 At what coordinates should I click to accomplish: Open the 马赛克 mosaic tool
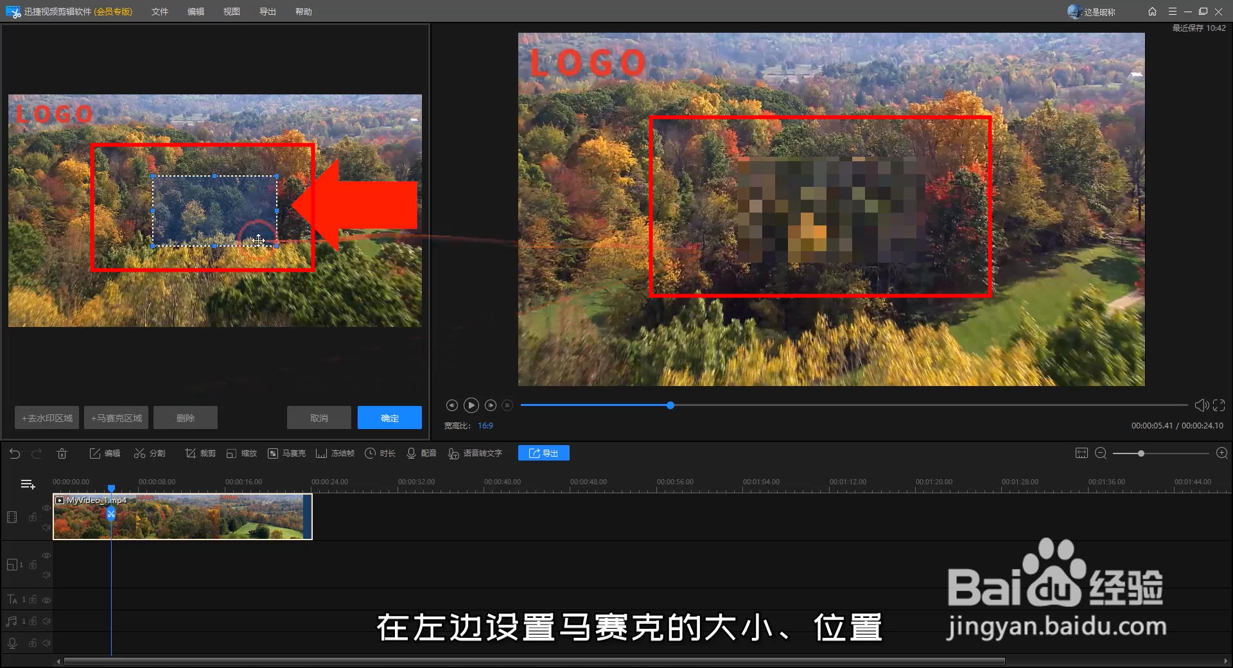coord(286,453)
